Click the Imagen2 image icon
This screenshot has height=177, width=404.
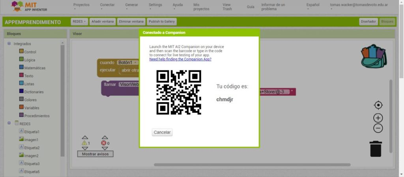click(x=21, y=155)
